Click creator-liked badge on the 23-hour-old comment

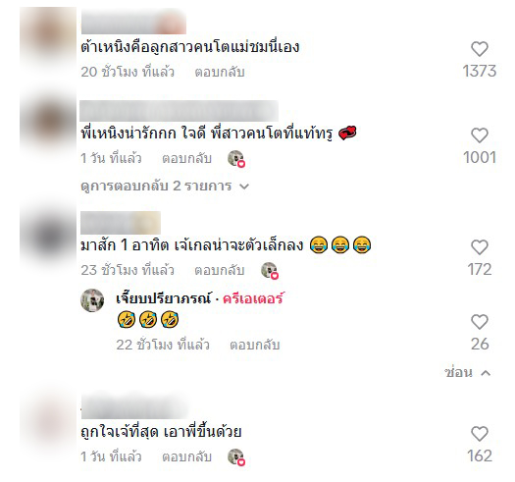(x=270, y=271)
